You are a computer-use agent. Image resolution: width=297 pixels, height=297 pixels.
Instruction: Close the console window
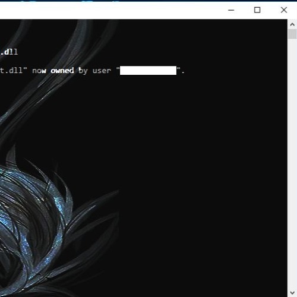(284, 10)
